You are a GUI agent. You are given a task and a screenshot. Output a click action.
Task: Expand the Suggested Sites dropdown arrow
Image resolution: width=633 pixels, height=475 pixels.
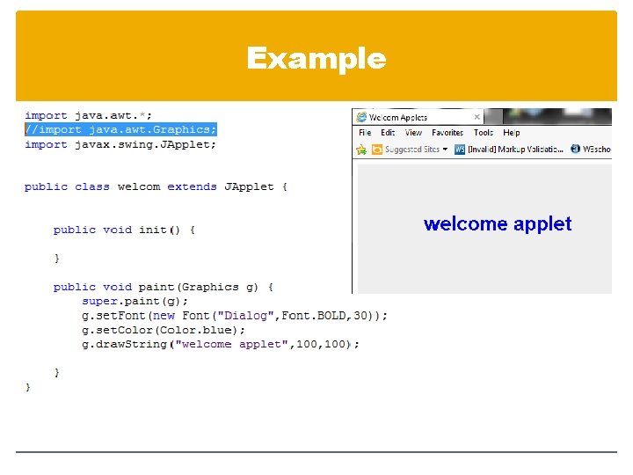click(x=445, y=150)
